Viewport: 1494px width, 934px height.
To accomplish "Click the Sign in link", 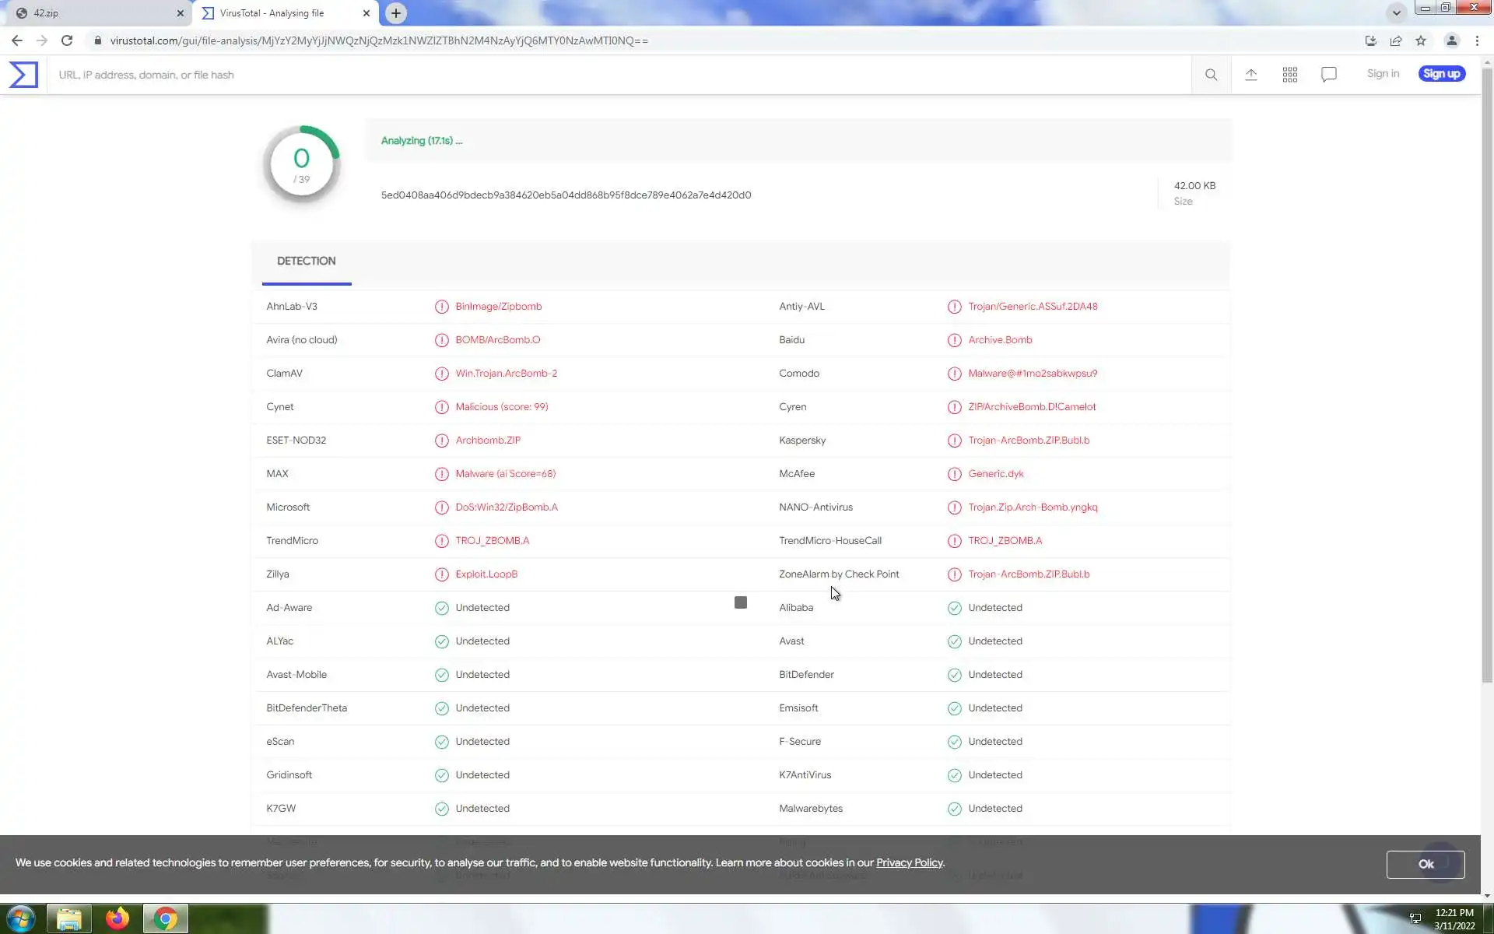I will point(1383,74).
